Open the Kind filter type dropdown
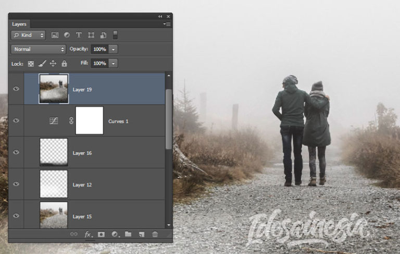Image resolution: width=400 pixels, height=254 pixels. [x=29, y=35]
